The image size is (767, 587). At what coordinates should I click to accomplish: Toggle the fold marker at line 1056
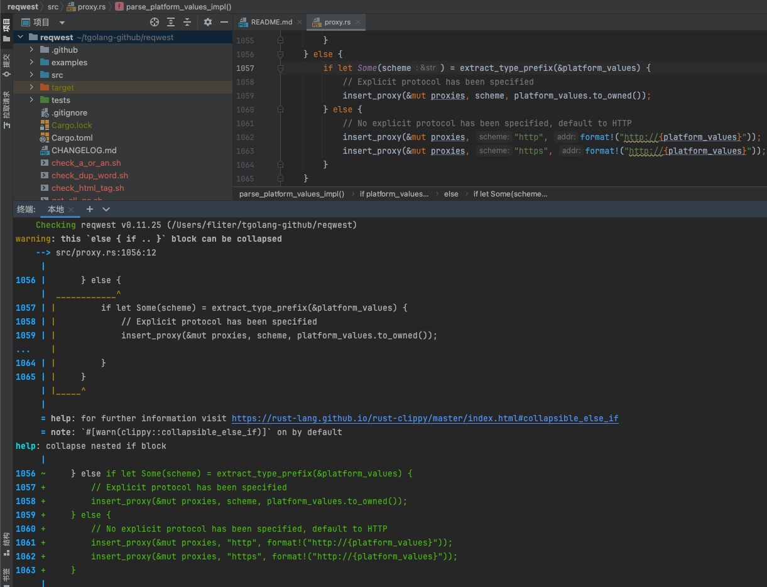[280, 54]
